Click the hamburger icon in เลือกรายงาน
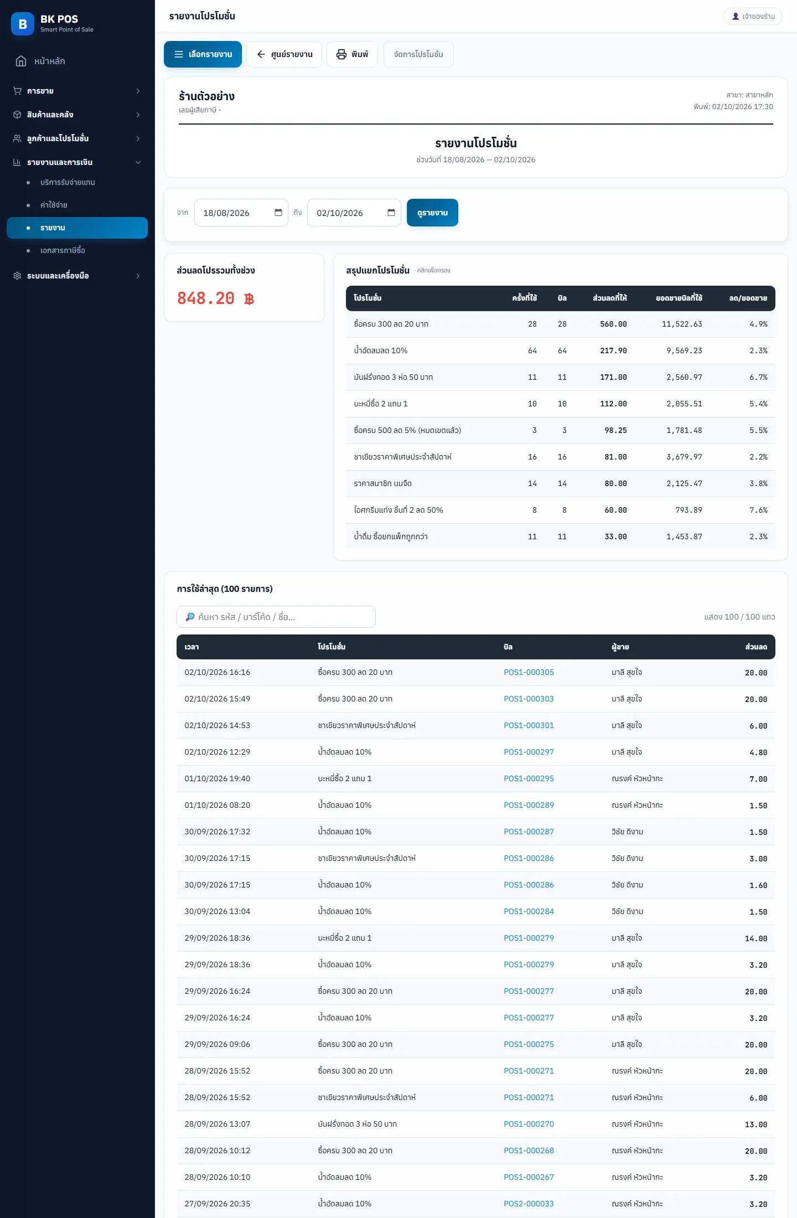The height and width of the screenshot is (1218, 797). point(179,54)
